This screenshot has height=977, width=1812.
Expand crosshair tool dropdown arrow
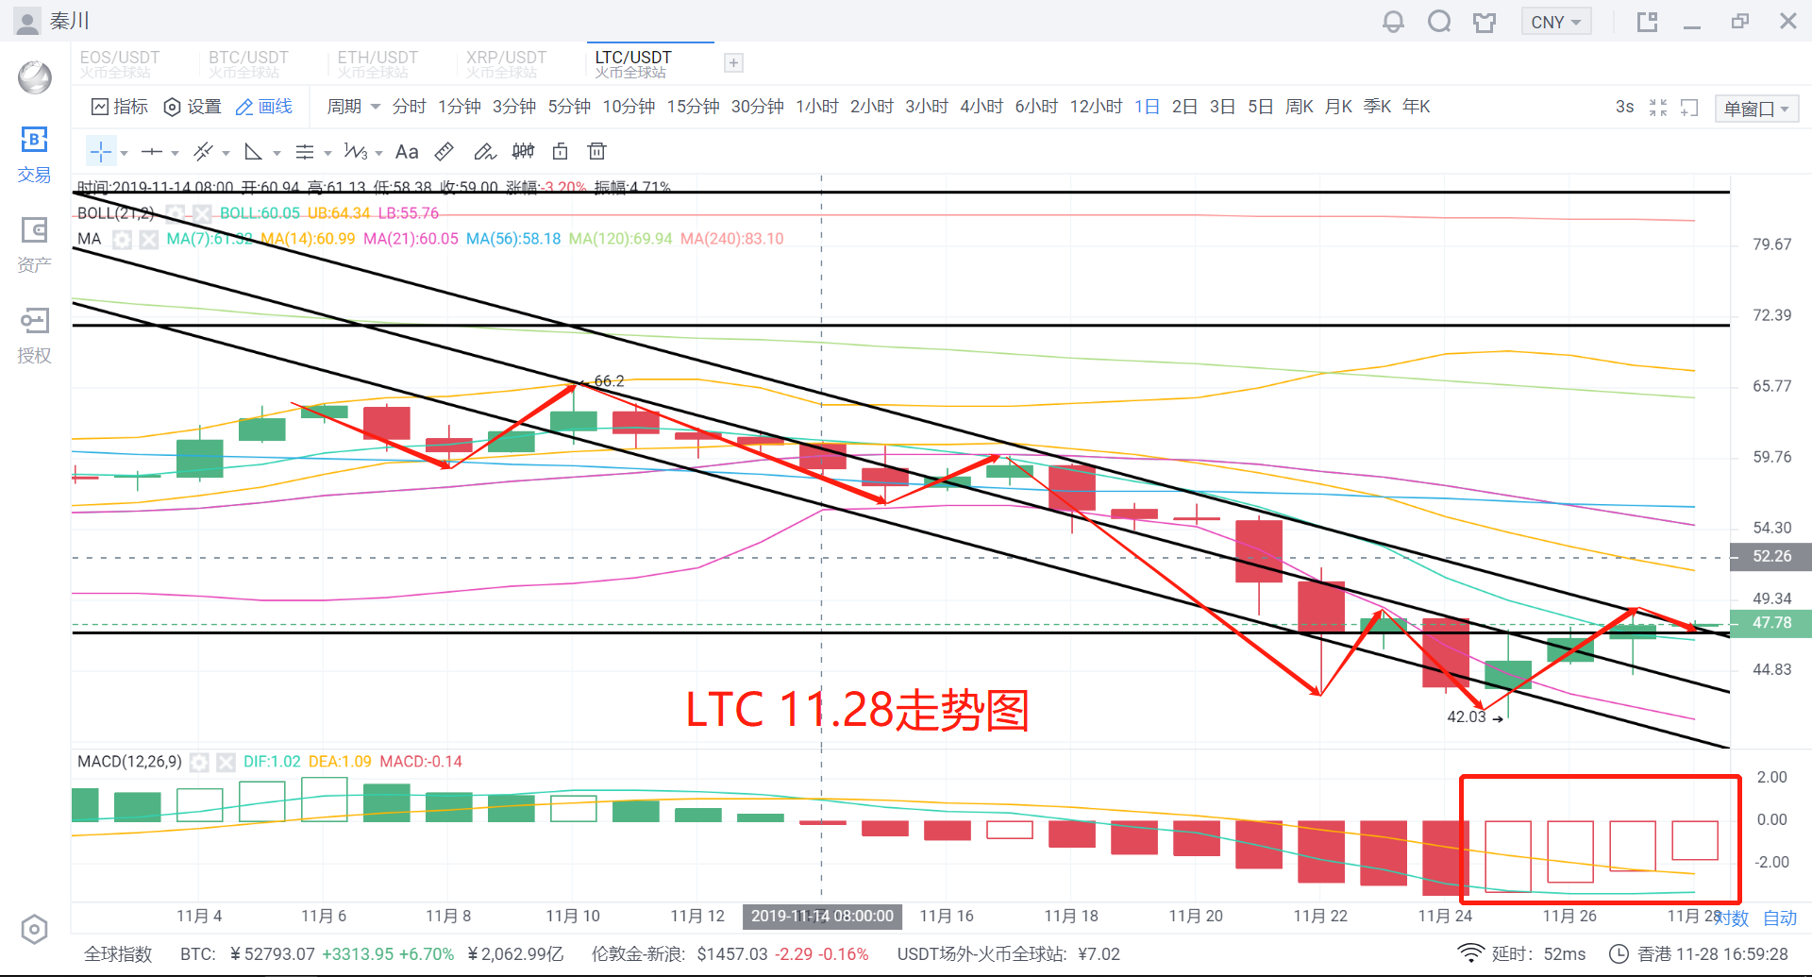124,153
